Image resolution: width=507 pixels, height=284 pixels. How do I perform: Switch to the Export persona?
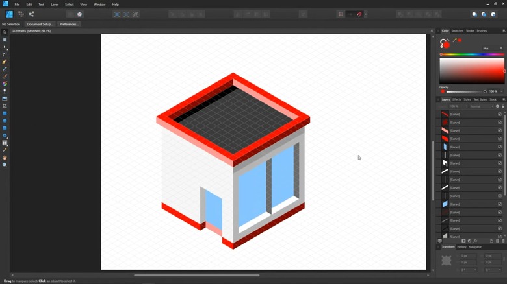[x=31, y=14]
